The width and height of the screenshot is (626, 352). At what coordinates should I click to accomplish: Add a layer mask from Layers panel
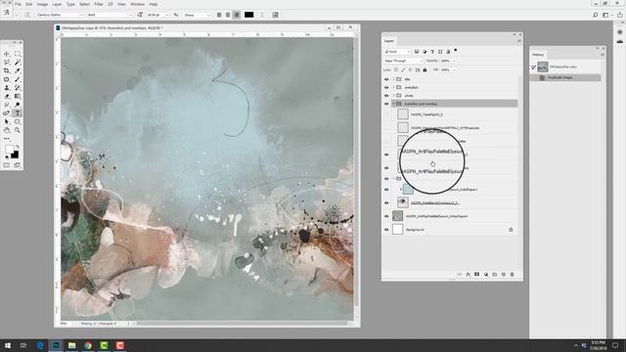(x=476, y=275)
